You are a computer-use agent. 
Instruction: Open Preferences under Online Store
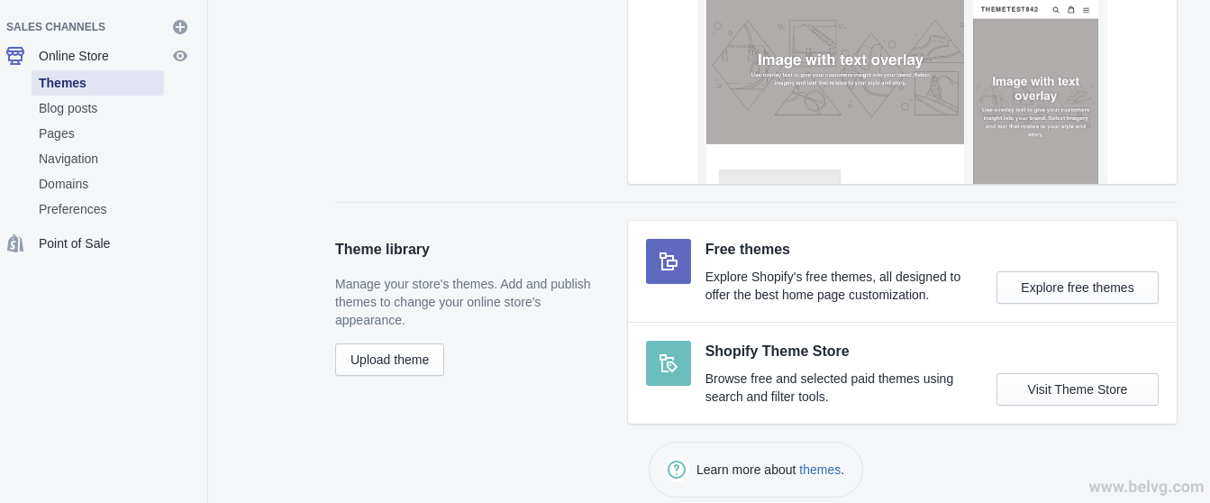[73, 209]
